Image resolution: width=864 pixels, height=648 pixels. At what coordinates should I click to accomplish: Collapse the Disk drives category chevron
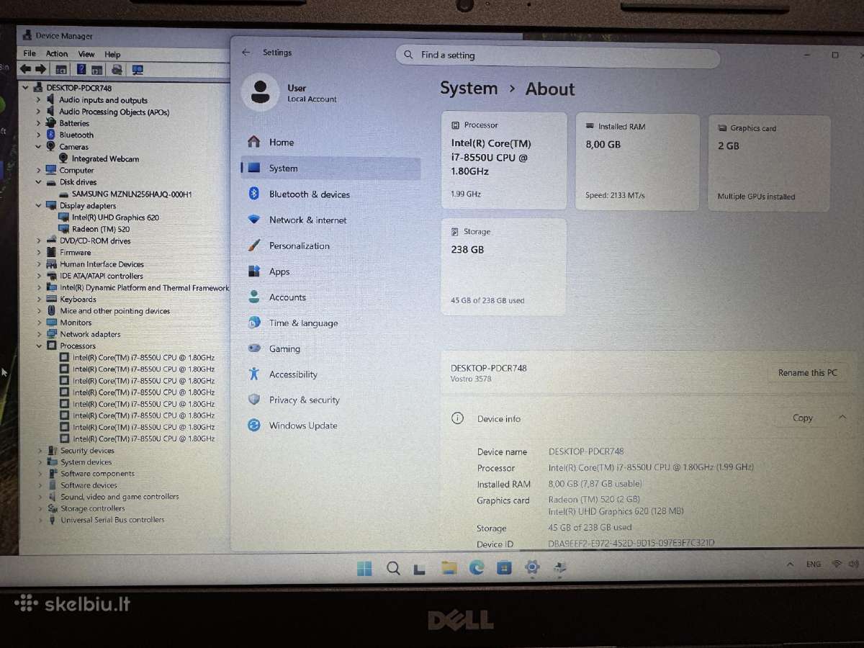pos(39,182)
